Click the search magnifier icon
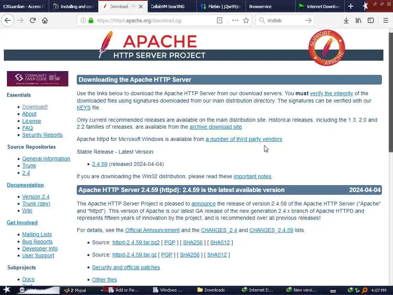This screenshot has width=393, height=295. (262, 20)
